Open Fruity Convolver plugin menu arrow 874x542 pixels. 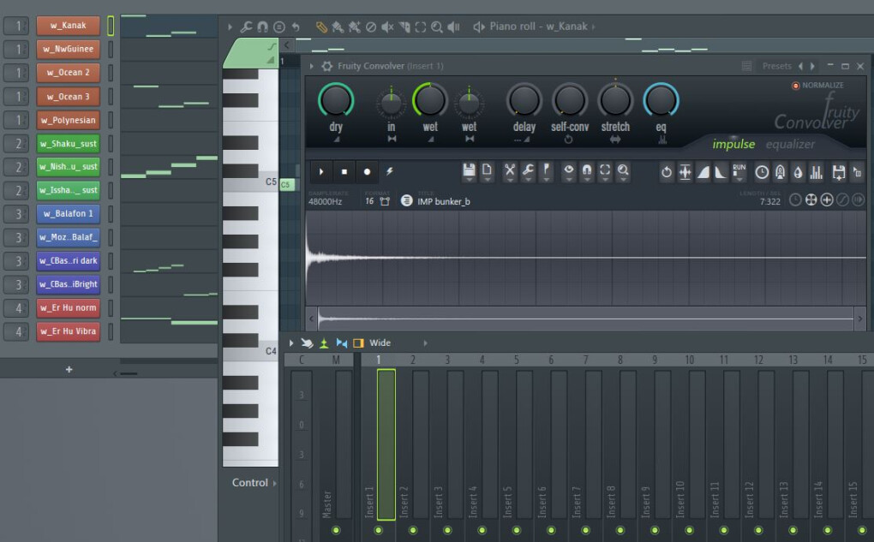coord(312,66)
